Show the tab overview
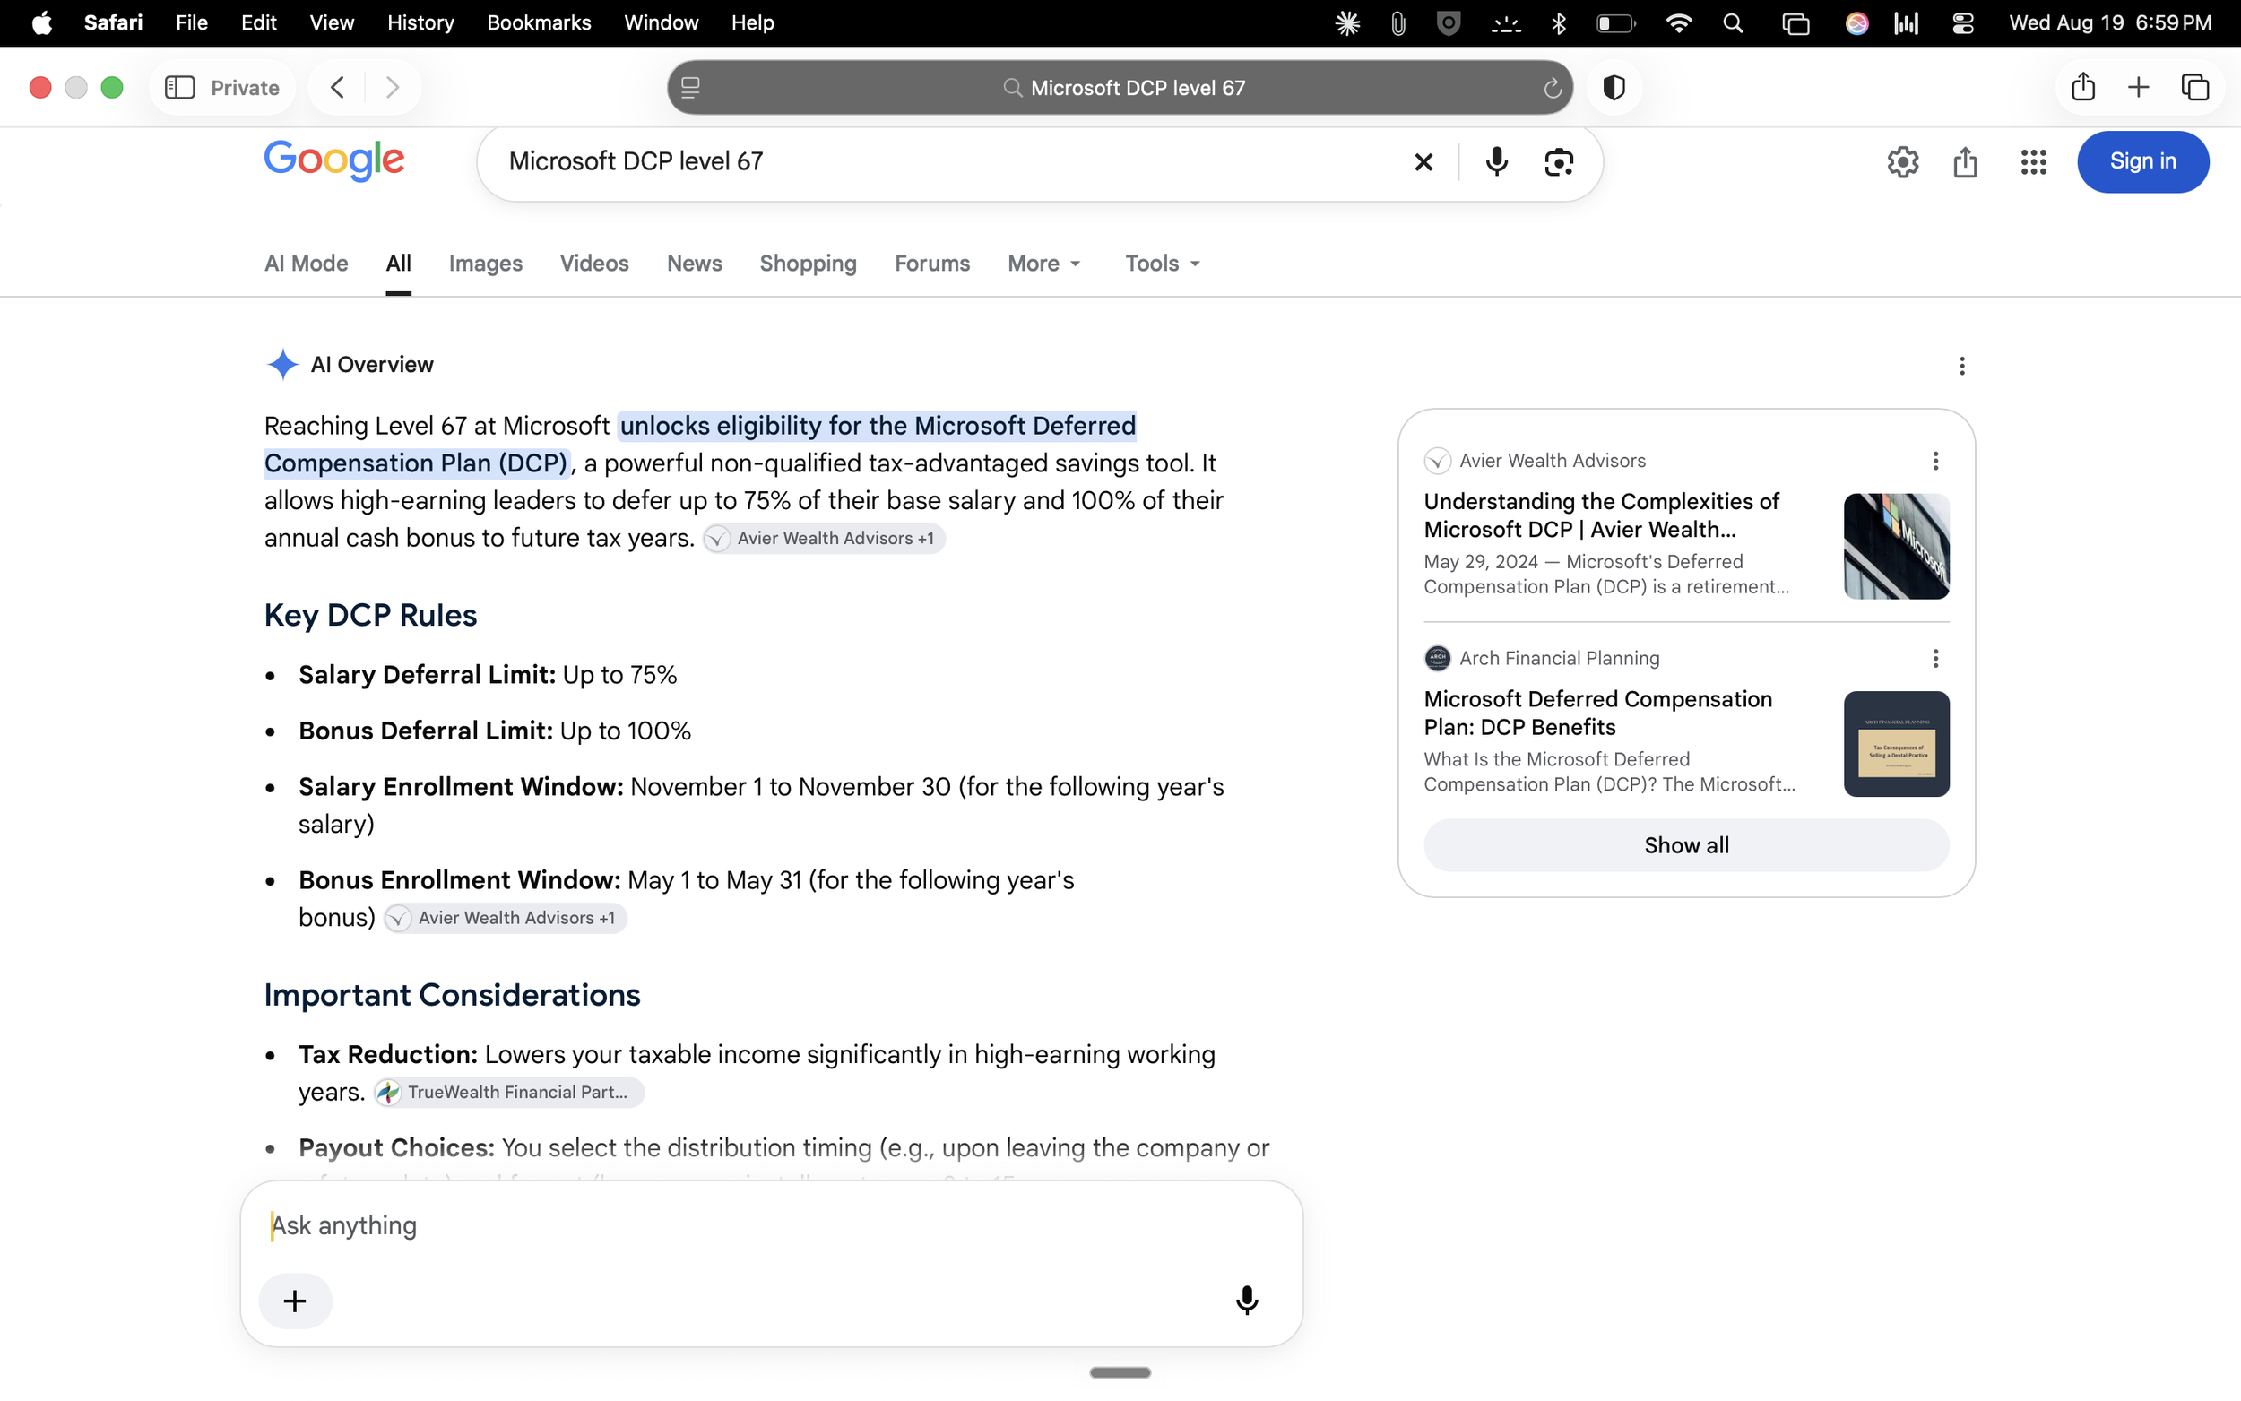The image size is (2241, 1401). (x=2194, y=87)
